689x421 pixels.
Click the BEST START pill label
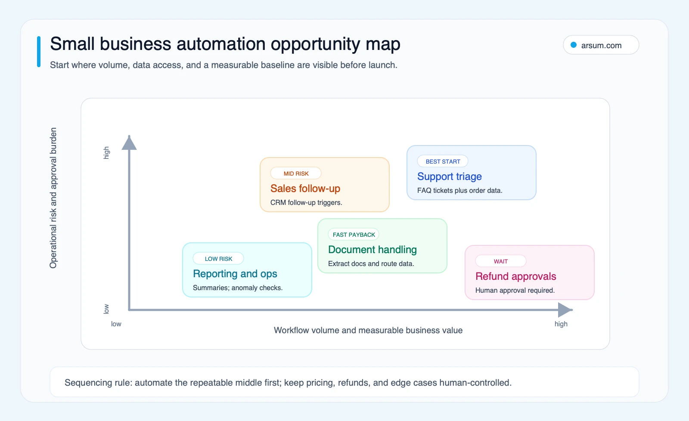point(443,161)
